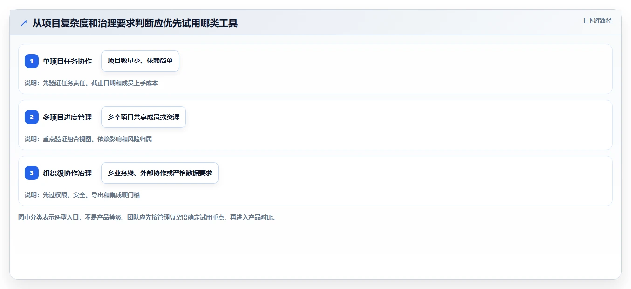Click the number 3 step badge
Viewport: 631px width, 289px height.
pyautogui.click(x=32, y=173)
